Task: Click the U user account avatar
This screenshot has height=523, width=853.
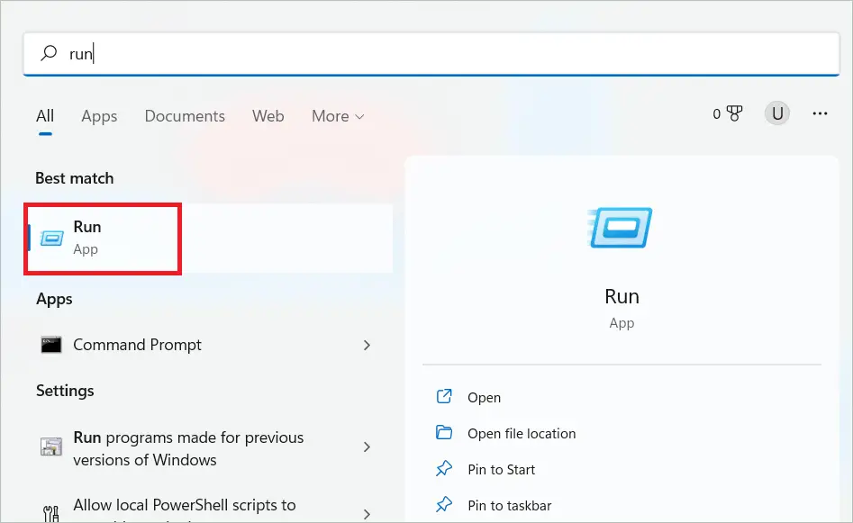Action: click(x=777, y=113)
